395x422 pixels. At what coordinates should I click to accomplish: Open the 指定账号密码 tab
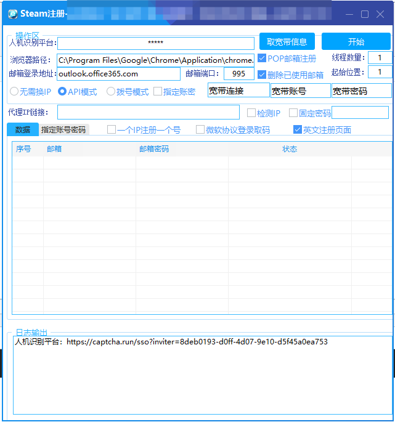pos(63,130)
